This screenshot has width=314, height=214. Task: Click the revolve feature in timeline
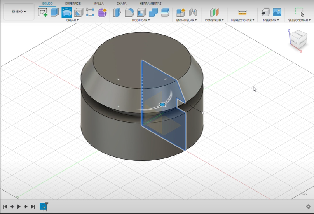tap(44, 206)
